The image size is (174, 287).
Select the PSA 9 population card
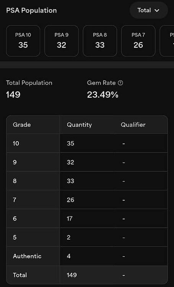pos(62,41)
